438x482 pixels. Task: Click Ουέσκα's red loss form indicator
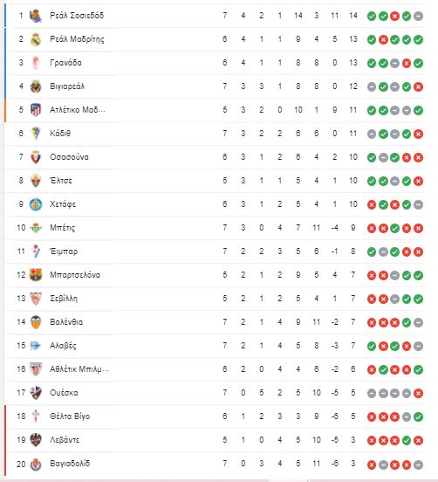click(x=418, y=393)
